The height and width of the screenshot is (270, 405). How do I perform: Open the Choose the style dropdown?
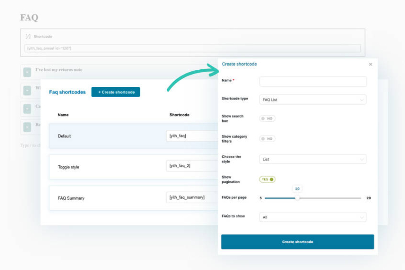(x=313, y=159)
